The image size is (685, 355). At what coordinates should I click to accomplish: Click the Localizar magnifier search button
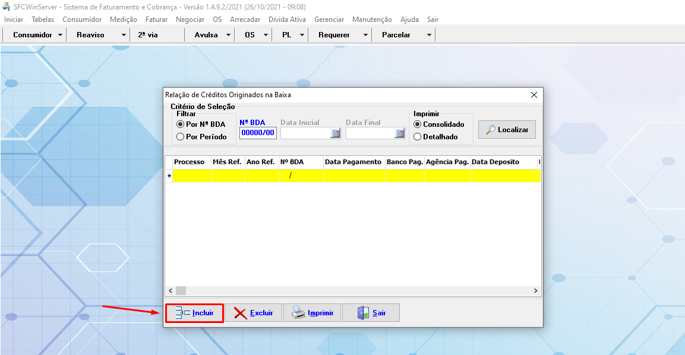click(x=507, y=130)
